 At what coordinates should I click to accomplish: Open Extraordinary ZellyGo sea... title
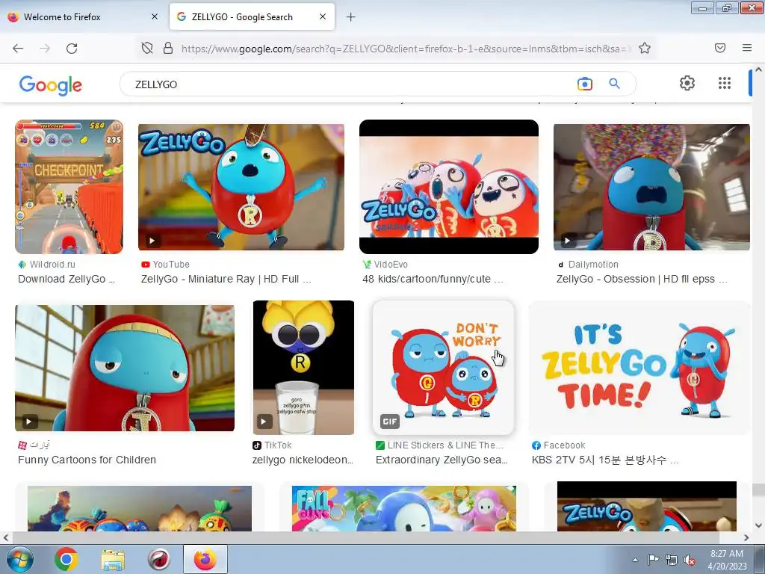[442, 460]
